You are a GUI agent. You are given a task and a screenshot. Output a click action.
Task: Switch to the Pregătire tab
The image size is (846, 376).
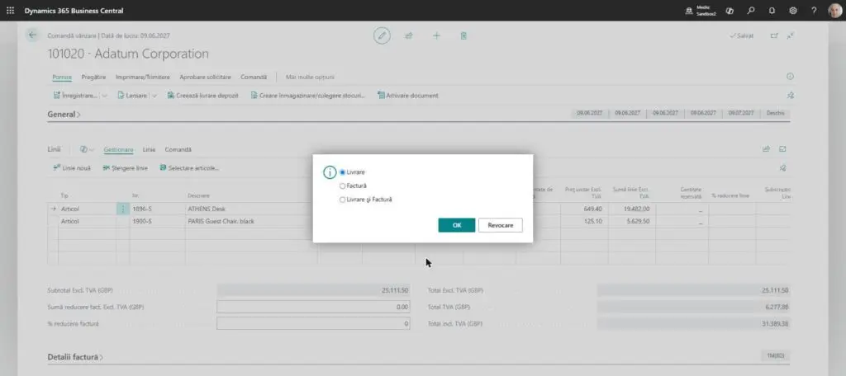tap(93, 77)
